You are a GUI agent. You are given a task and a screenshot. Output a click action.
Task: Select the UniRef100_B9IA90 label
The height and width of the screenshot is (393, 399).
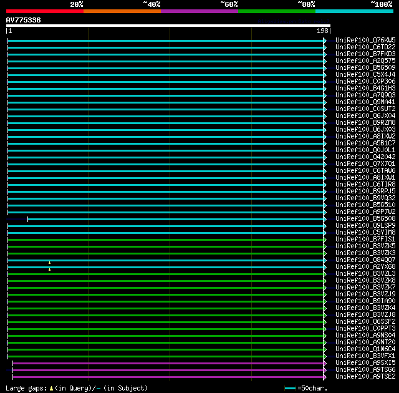click(x=365, y=301)
